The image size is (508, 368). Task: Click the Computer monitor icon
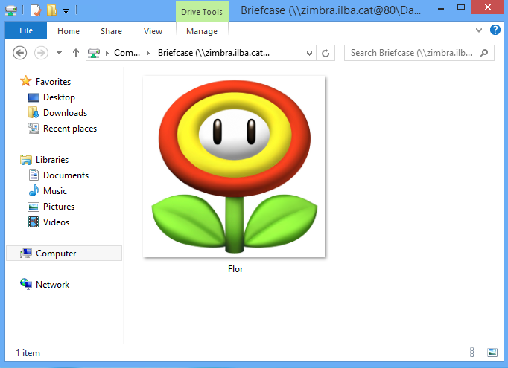26,254
